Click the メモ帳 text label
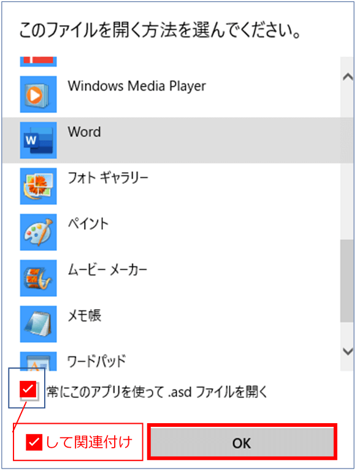The width and height of the screenshot is (357, 471). point(85,315)
